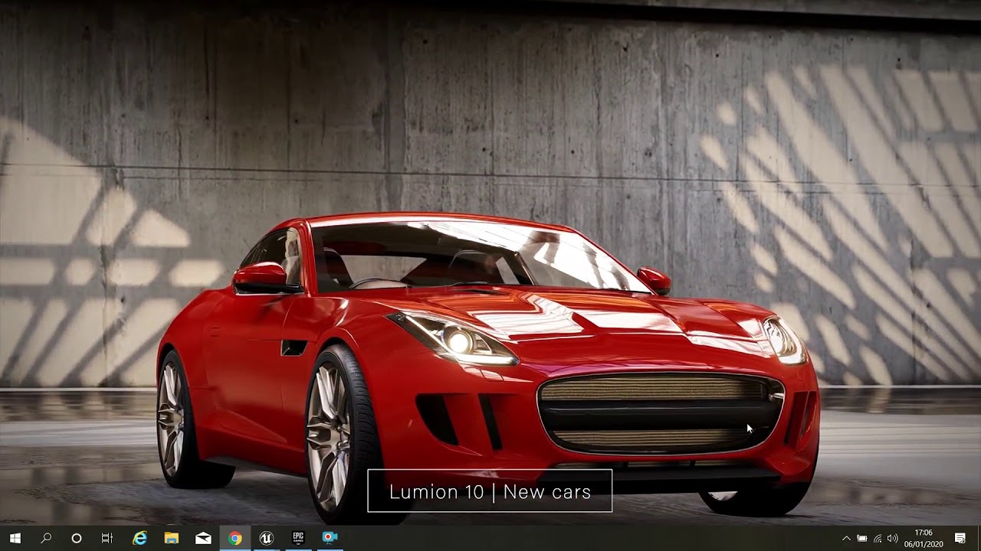Open clock showing 17:06 06/01/2020
This screenshot has width=981, height=551.
(924, 538)
